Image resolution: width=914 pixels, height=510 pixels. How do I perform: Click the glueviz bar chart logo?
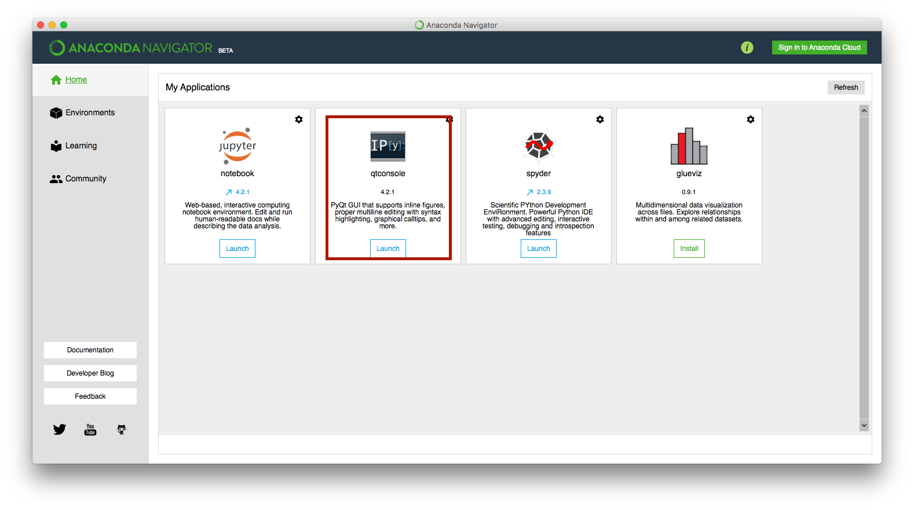coord(689,146)
